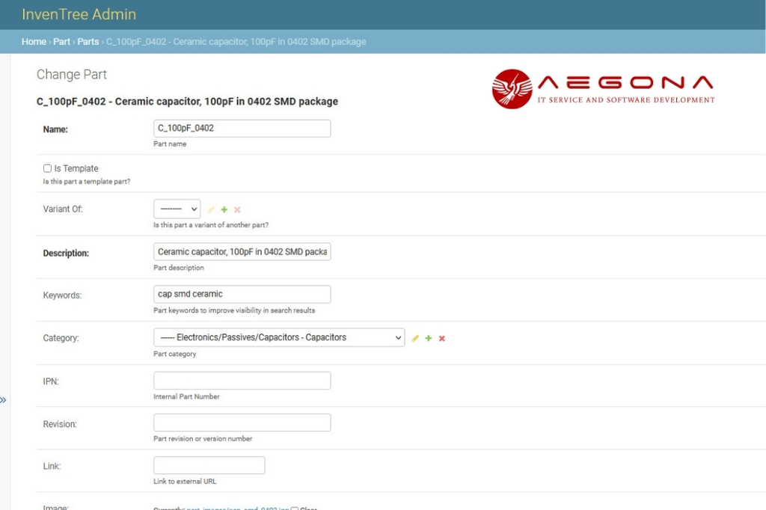Viewport: 766px width, 510px height.
Task: Open the Variant Of dropdown
Action: tap(177, 209)
